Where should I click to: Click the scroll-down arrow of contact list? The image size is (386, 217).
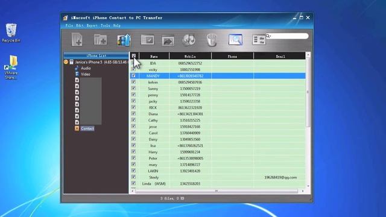[x=308, y=186]
